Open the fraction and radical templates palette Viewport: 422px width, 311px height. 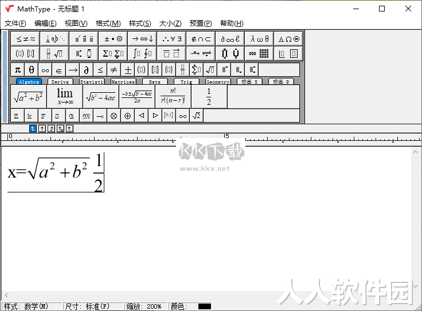54,53
